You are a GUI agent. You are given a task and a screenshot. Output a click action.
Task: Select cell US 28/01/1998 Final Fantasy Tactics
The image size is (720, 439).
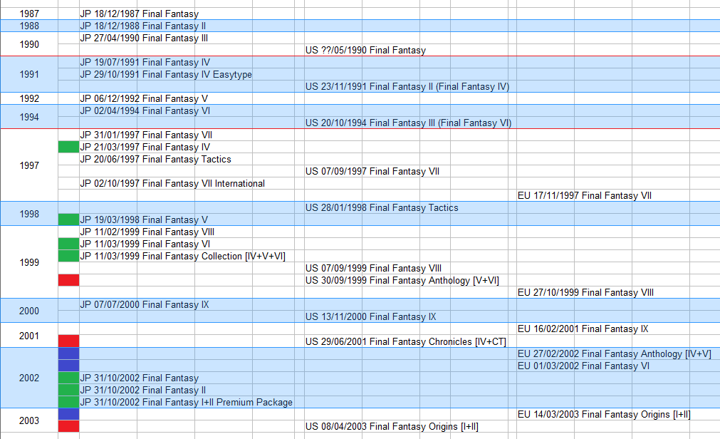click(x=382, y=208)
